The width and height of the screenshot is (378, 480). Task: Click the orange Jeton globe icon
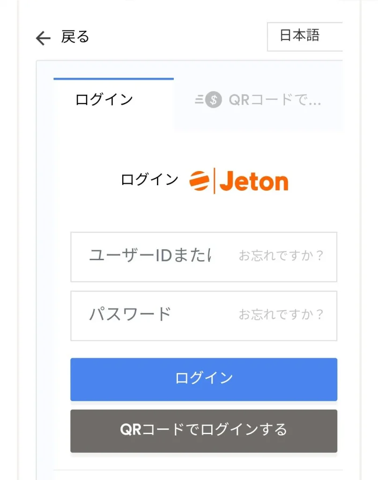pos(199,181)
